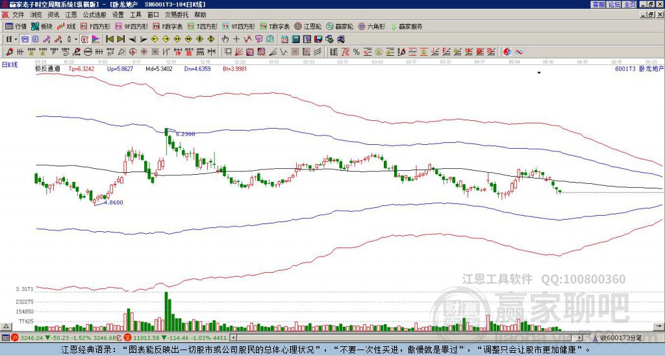Open 赢家服务 with the dollar icon

point(407,26)
